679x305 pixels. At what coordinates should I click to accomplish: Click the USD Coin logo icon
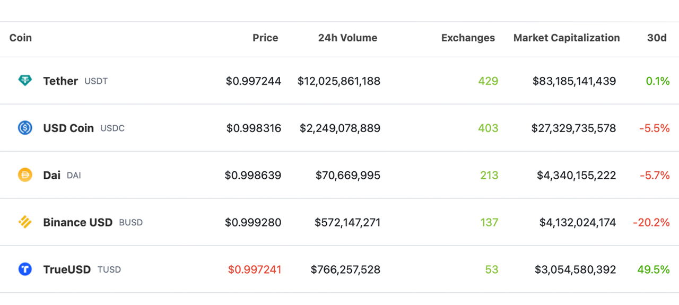pos(25,128)
